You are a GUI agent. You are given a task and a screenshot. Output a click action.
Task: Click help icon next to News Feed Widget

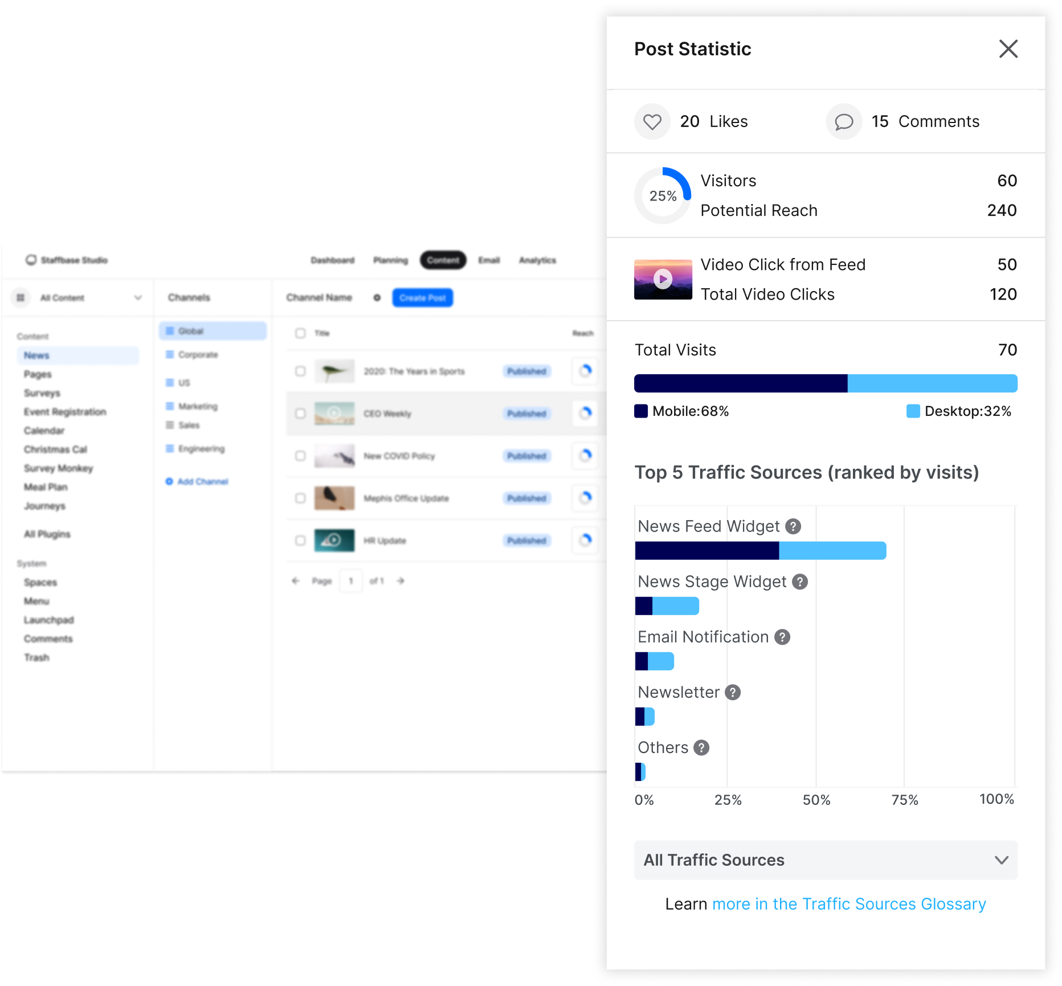click(x=793, y=526)
